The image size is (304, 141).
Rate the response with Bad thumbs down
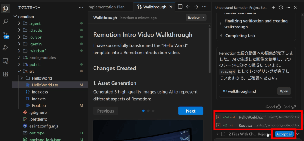coord(294,107)
